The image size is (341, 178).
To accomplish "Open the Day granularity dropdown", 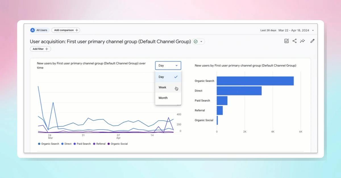I will tap(168, 65).
